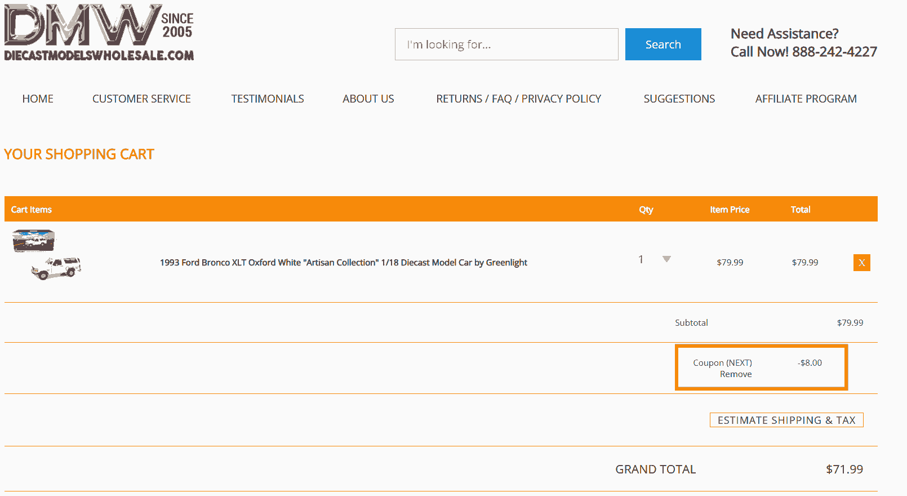907x496 pixels.
Task: Open the quantity dropdown arrow
Action: coord(666,259)
